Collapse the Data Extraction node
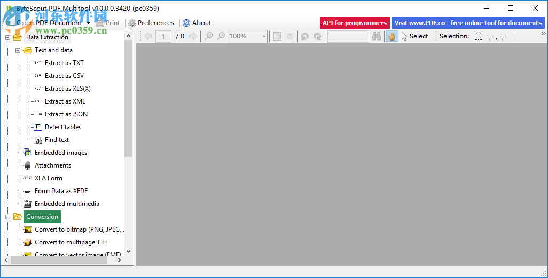This screenshot has height=278, width=548. pyautogui.click(x=7, y=37)
